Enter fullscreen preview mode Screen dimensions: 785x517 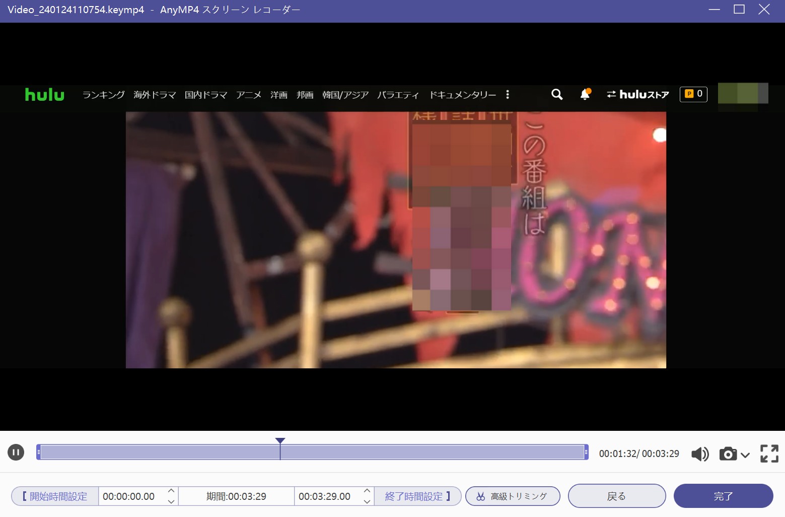point(769,454)
